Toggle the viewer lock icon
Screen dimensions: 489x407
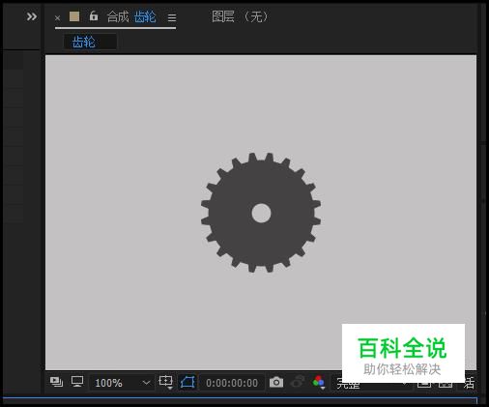point(94,15)
